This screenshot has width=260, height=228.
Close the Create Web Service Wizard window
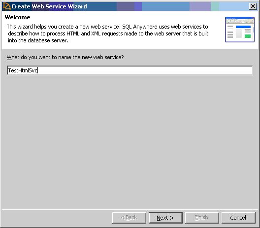pos(253,6)
